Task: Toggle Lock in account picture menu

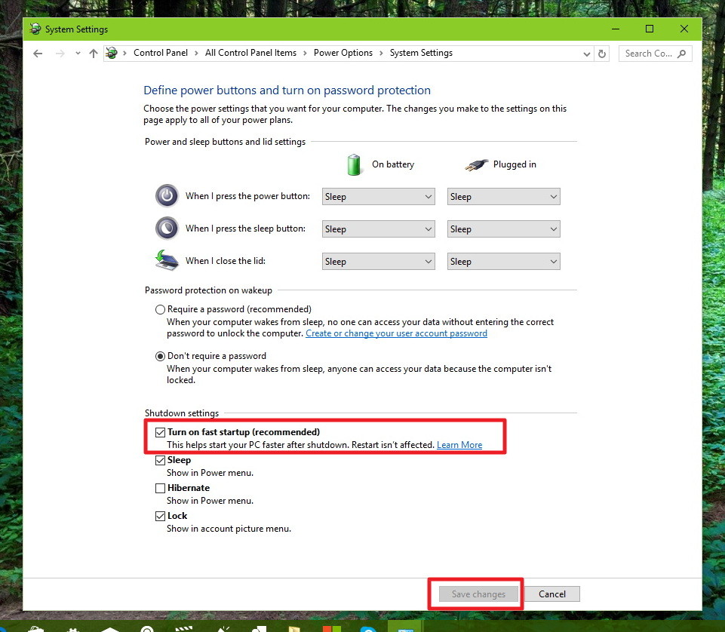Action: click(160, 516)
